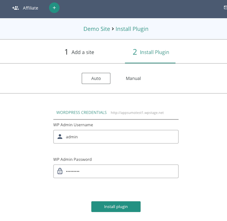Focus the WP Admin Password field
Viewport: 227px width, 221px height.
(x=116, y=171)
